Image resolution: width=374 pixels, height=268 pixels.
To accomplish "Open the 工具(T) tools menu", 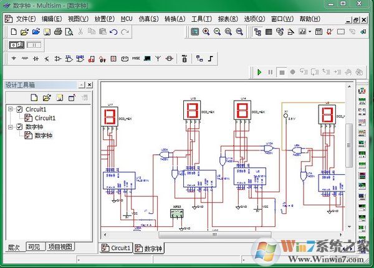I will click(x=201, y=18).
